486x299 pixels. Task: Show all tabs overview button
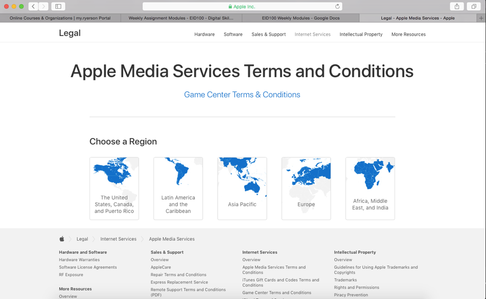coord(474,6)
